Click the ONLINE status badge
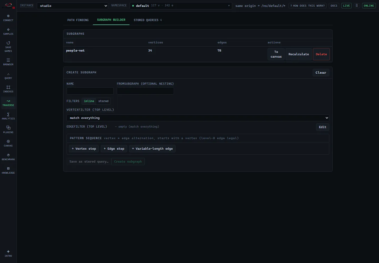 [x=369, y=6]
